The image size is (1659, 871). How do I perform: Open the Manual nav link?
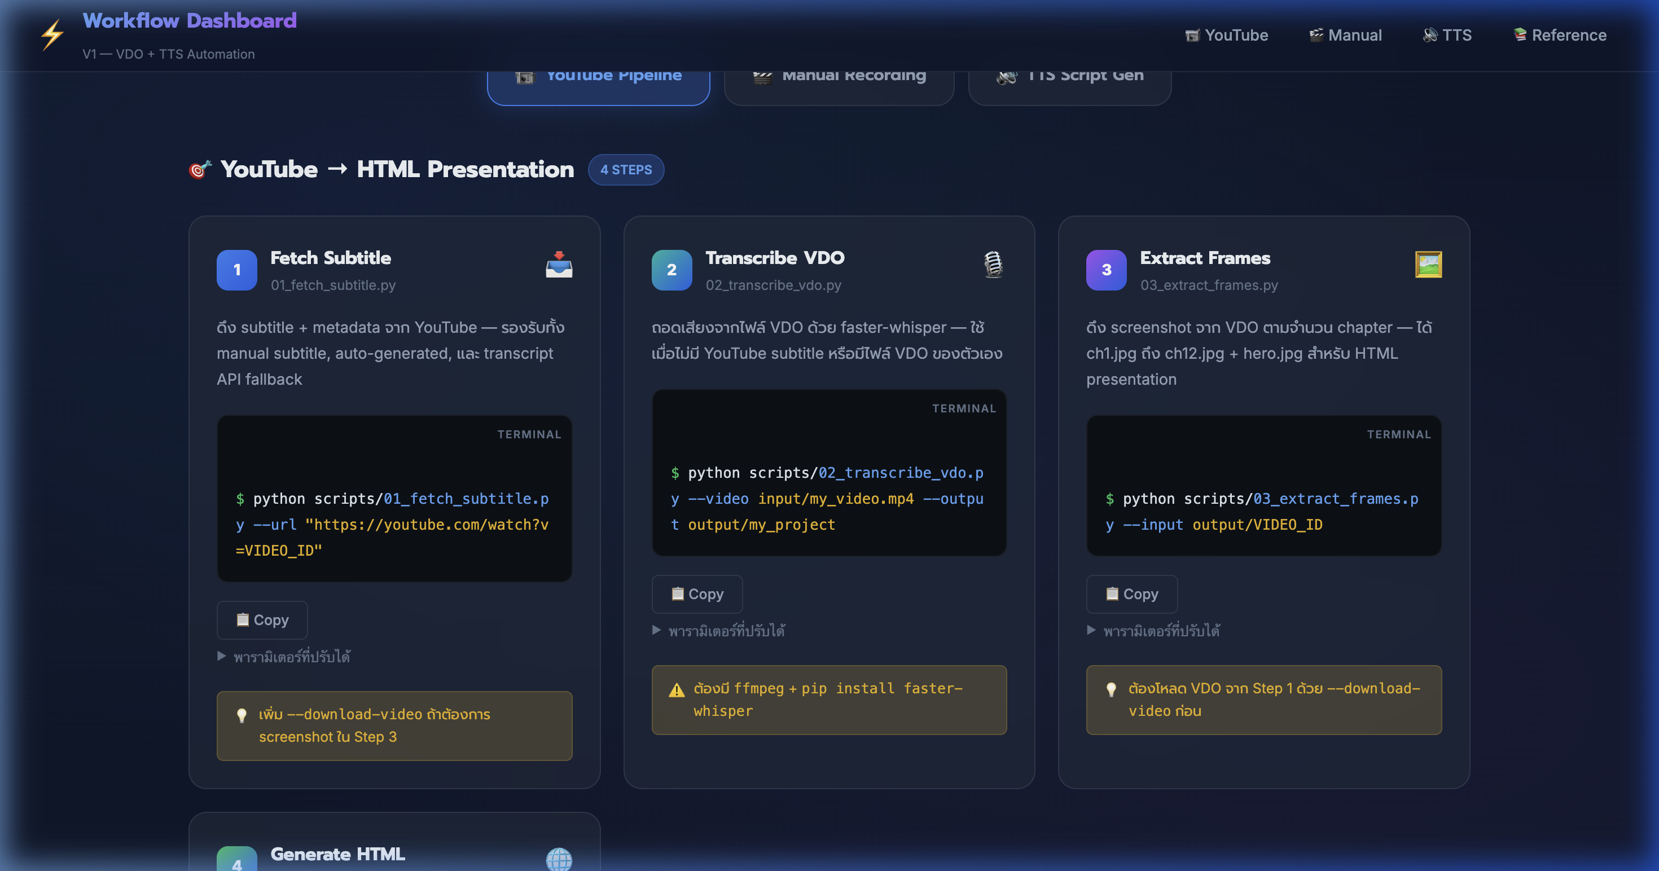coord(1345,36)
